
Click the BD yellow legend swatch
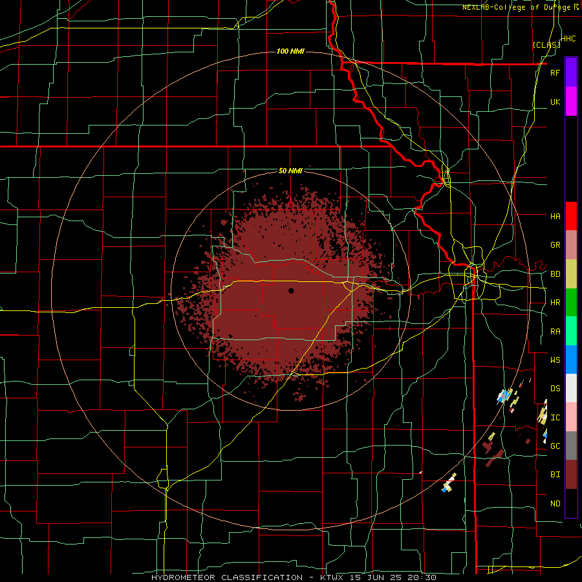(571, 274)
